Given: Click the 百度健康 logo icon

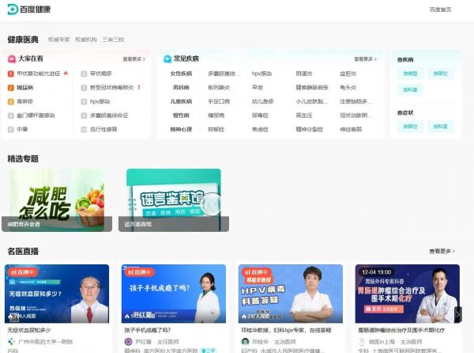Looking at the screenshot, I should 13,9.
